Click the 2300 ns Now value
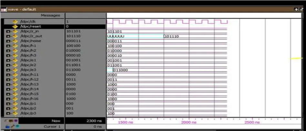 [94, 121]
